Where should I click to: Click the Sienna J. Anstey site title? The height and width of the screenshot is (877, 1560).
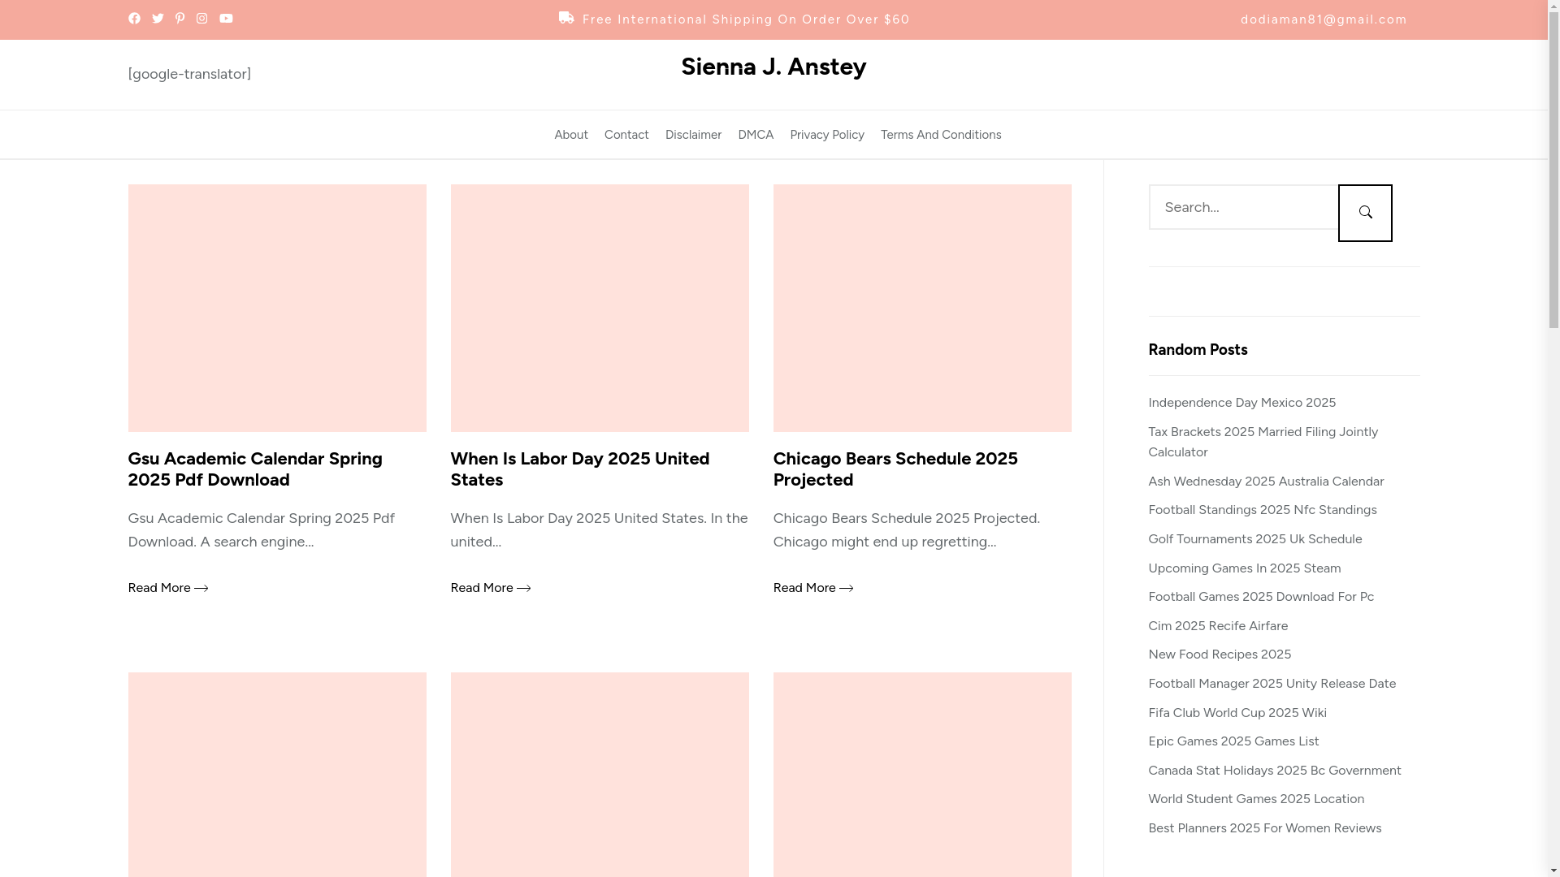773,67
